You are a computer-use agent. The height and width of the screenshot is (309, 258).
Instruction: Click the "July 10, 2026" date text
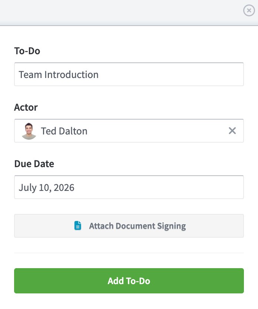tap(46, 188)
